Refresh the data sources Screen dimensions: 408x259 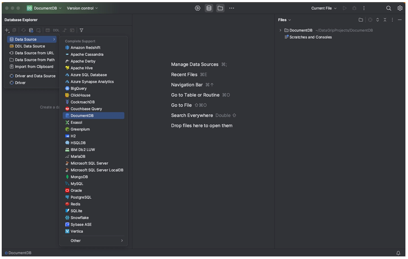coord(23,30)
